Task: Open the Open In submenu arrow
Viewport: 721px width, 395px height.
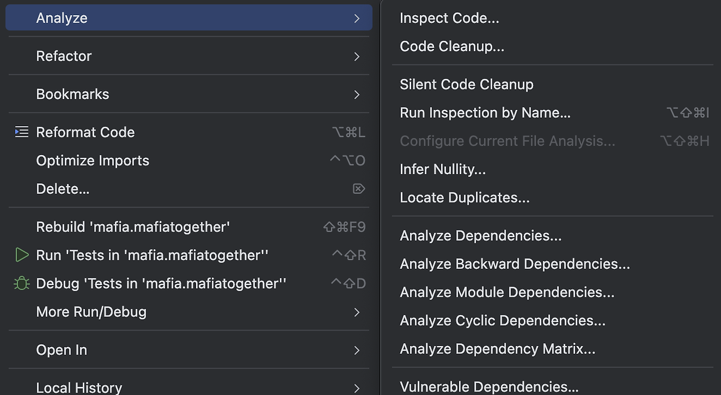Action: [x=357, y=350]
